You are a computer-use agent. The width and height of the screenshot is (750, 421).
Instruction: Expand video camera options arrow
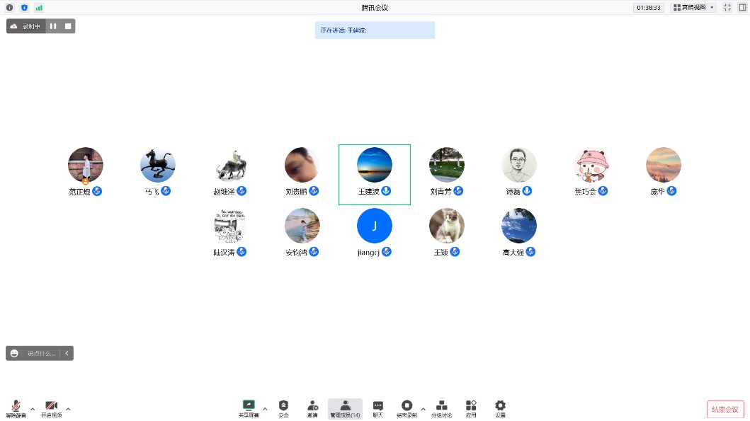68,409
